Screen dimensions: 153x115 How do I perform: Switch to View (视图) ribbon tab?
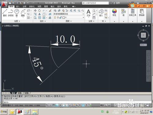click(39, 6)
